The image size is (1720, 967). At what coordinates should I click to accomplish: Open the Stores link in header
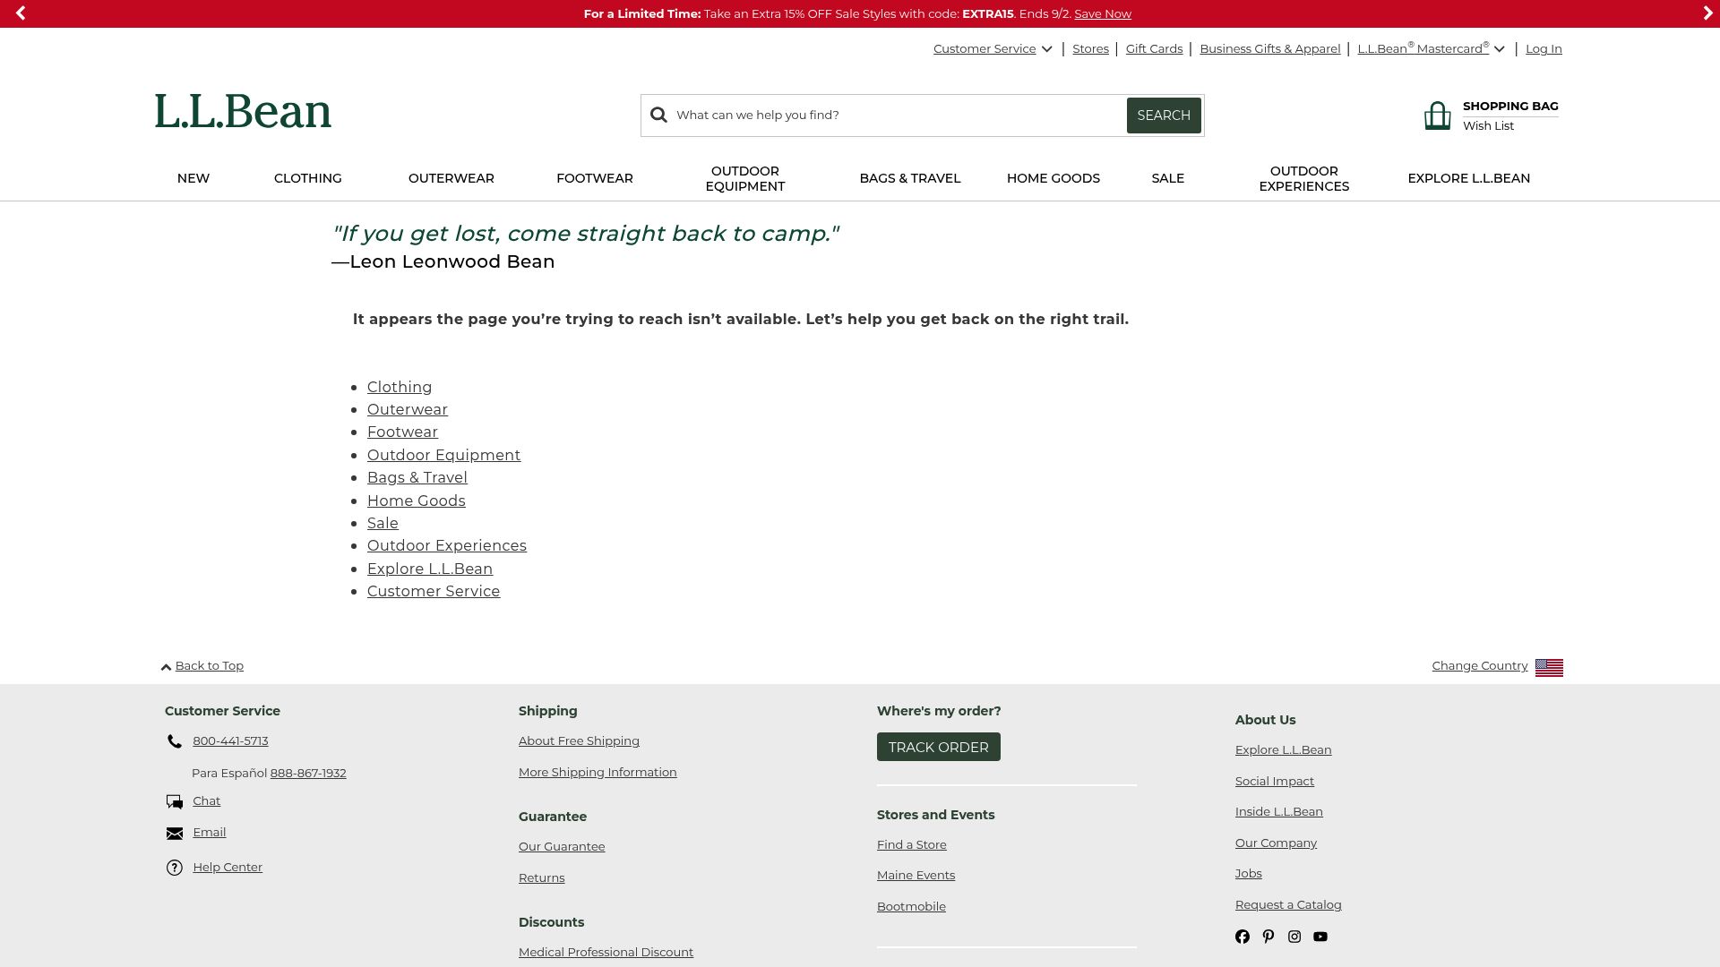(x=1090, y=49)
